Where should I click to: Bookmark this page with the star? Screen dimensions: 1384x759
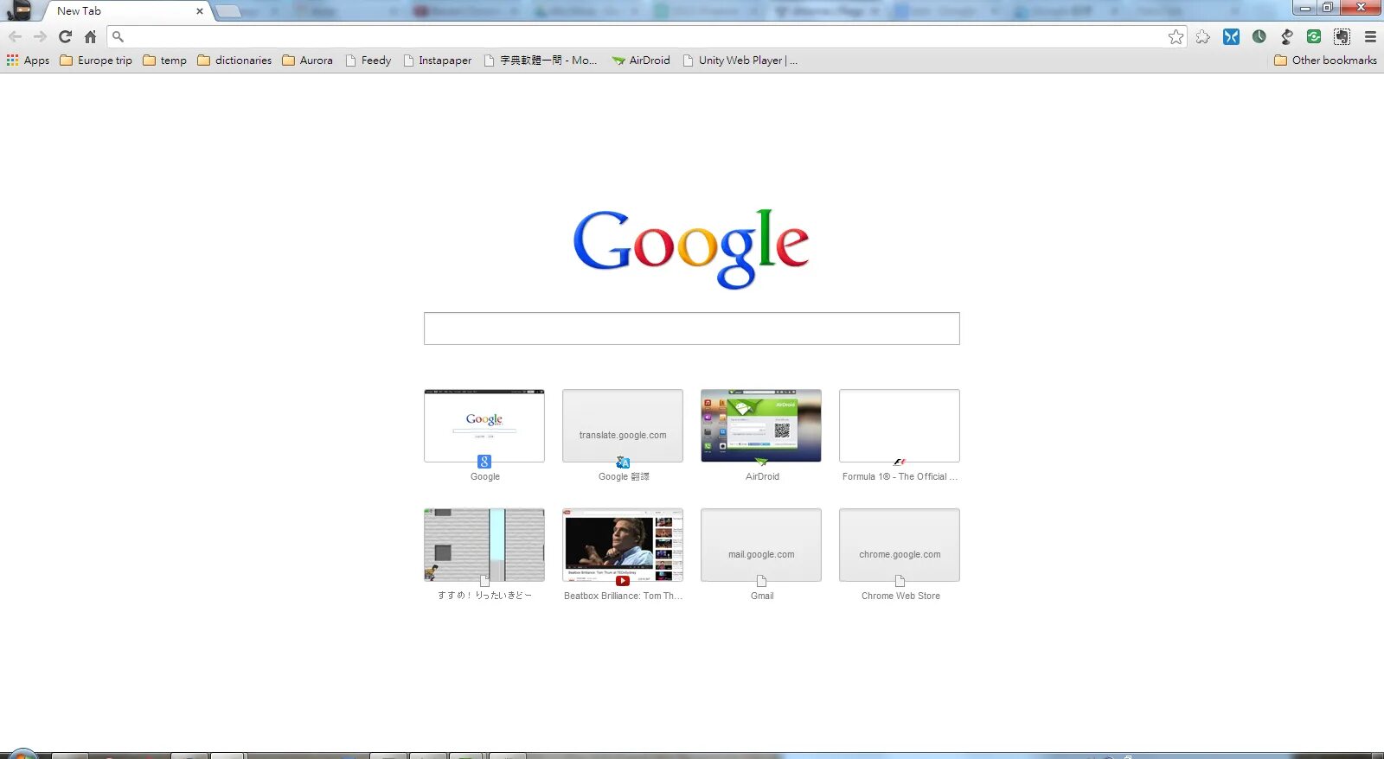tap(1176, 36)
